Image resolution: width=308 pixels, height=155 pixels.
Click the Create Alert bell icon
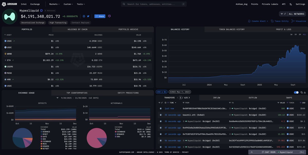(249, 21)
